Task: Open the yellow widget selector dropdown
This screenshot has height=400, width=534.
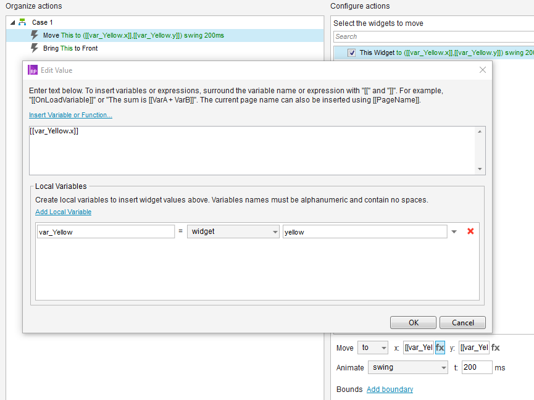Action: click(454, 231)
